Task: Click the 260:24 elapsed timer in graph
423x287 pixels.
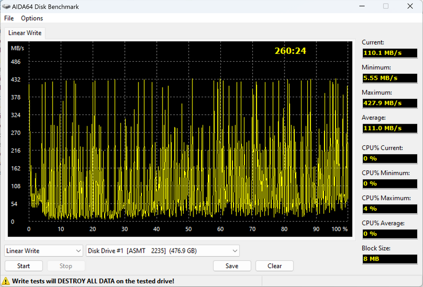Action: coord(290,51)
